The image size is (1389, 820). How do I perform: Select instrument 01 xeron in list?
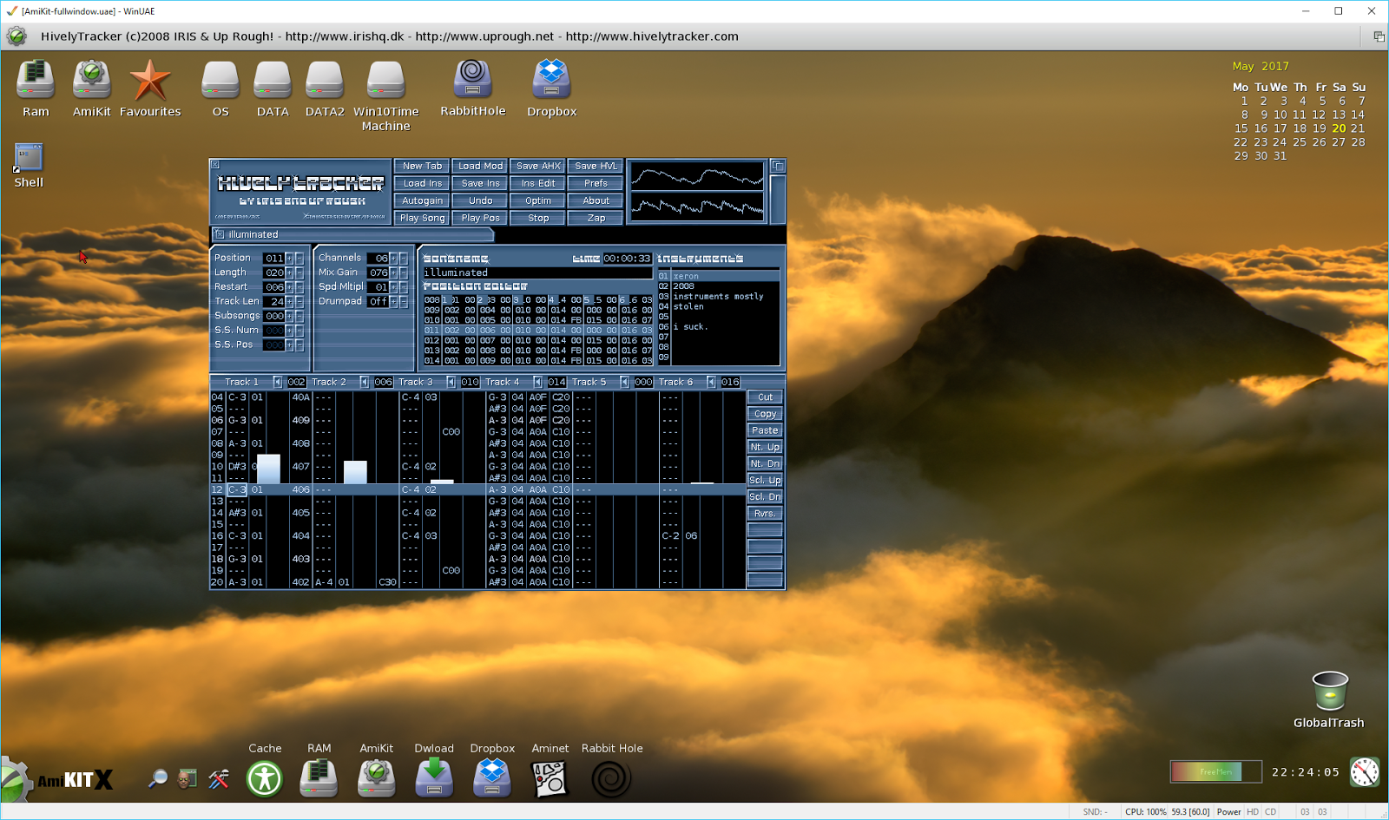[x=718, y=276]
